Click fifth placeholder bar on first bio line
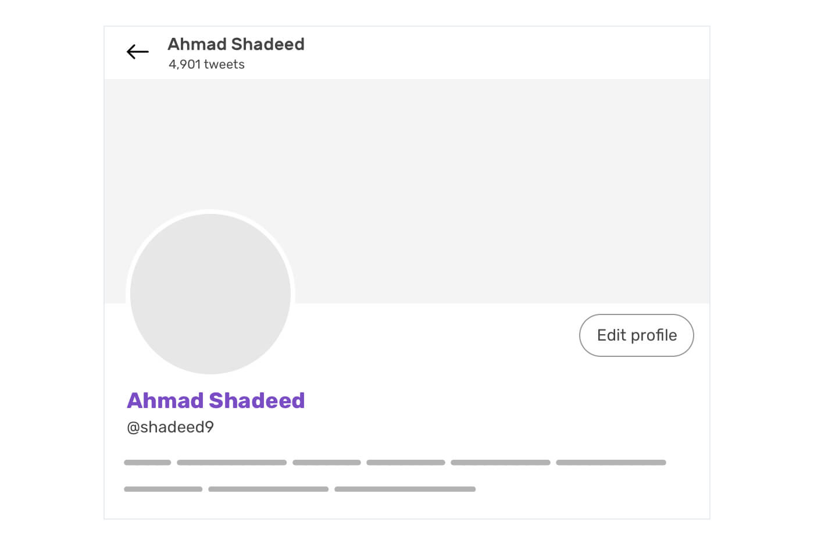This screenshot has width=814, height=551. [501, 463]
